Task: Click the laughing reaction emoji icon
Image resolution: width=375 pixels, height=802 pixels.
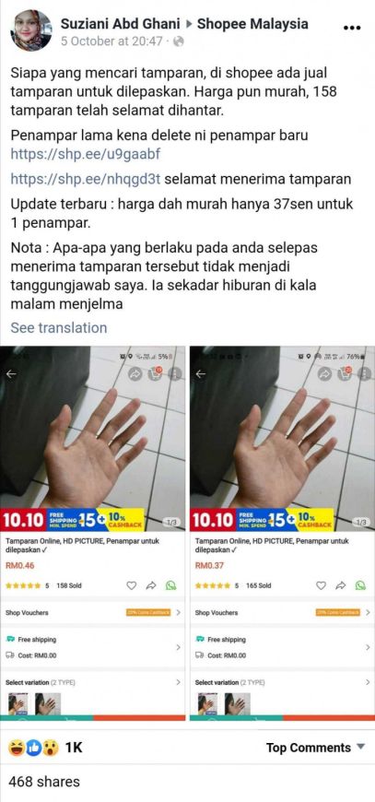Action: pyautogui.click(x=16, y=748)
